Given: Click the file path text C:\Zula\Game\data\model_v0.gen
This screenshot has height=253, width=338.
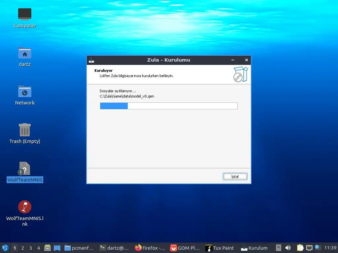Looking at the screenshot, I should pos(127,96).
